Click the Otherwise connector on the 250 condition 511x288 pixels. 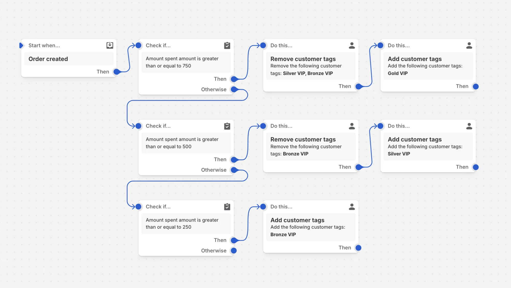point(233,250)
